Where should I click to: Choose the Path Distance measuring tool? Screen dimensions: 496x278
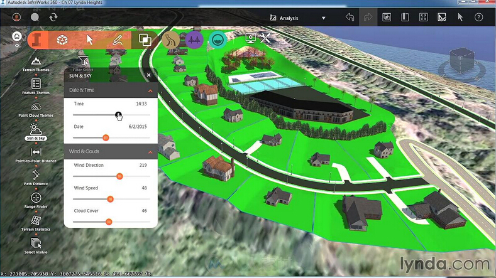36,175
